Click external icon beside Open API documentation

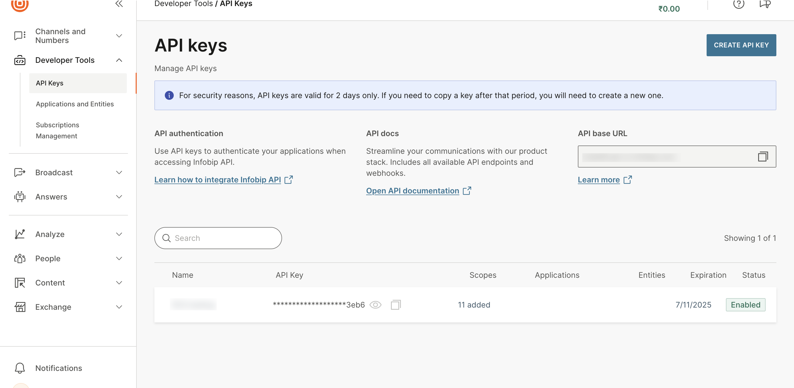pos(467,191)
